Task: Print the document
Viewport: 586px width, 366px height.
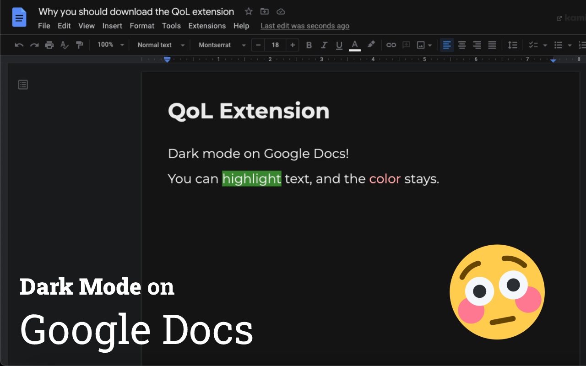Action: [49, 45]
